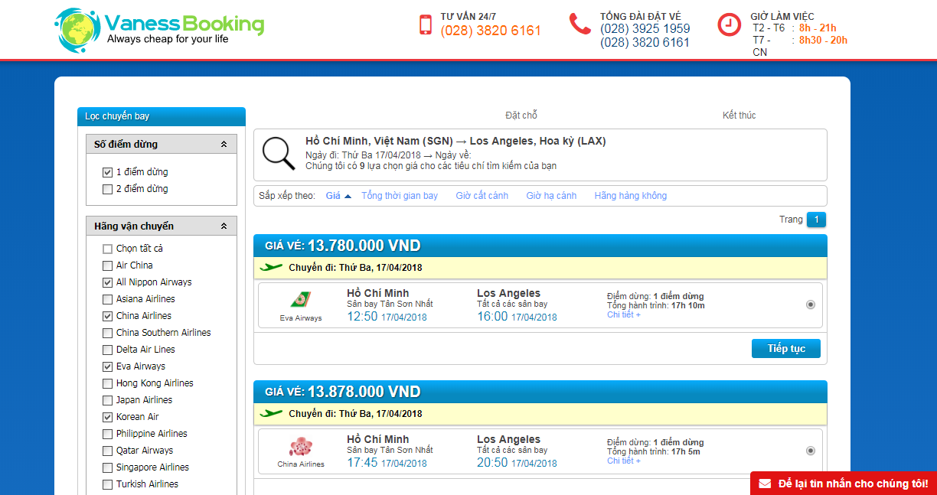Enable the 2 điểm dừng filter
Viewport: 937px width, 495px height.
pos(107,189)
